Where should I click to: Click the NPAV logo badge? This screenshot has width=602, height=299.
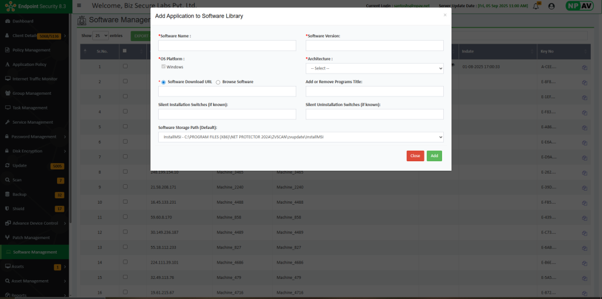tap(578, 6)
